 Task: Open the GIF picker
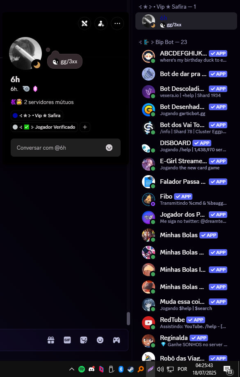click(67, 340)
